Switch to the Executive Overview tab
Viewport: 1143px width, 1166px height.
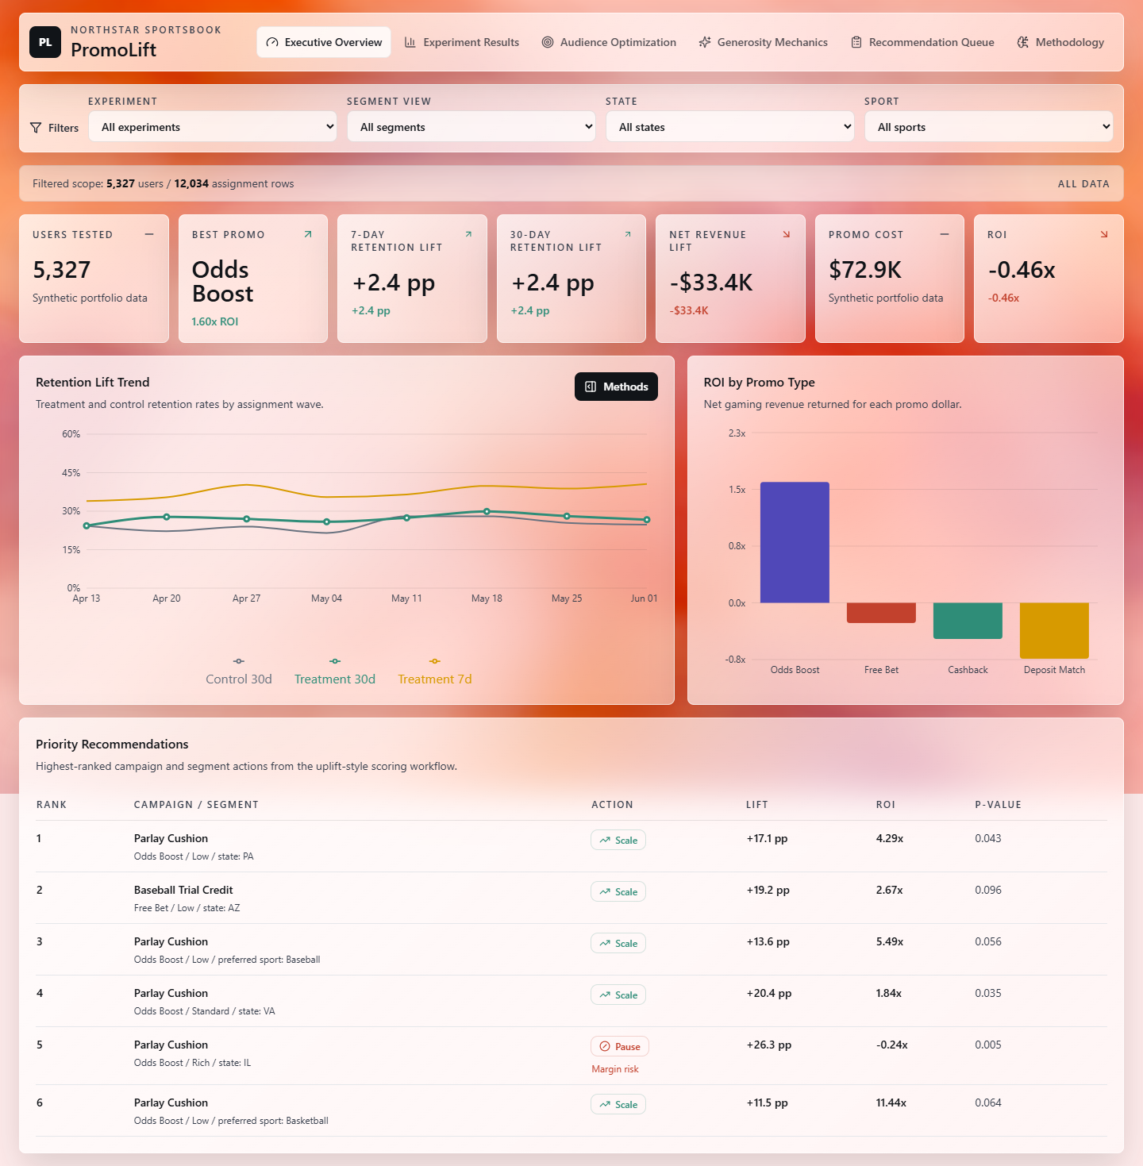[324, 42]
